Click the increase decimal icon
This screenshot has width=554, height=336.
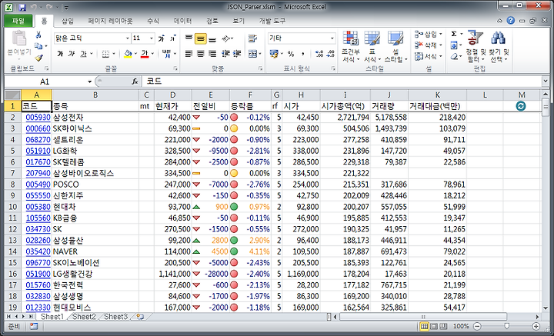[319, 54]
